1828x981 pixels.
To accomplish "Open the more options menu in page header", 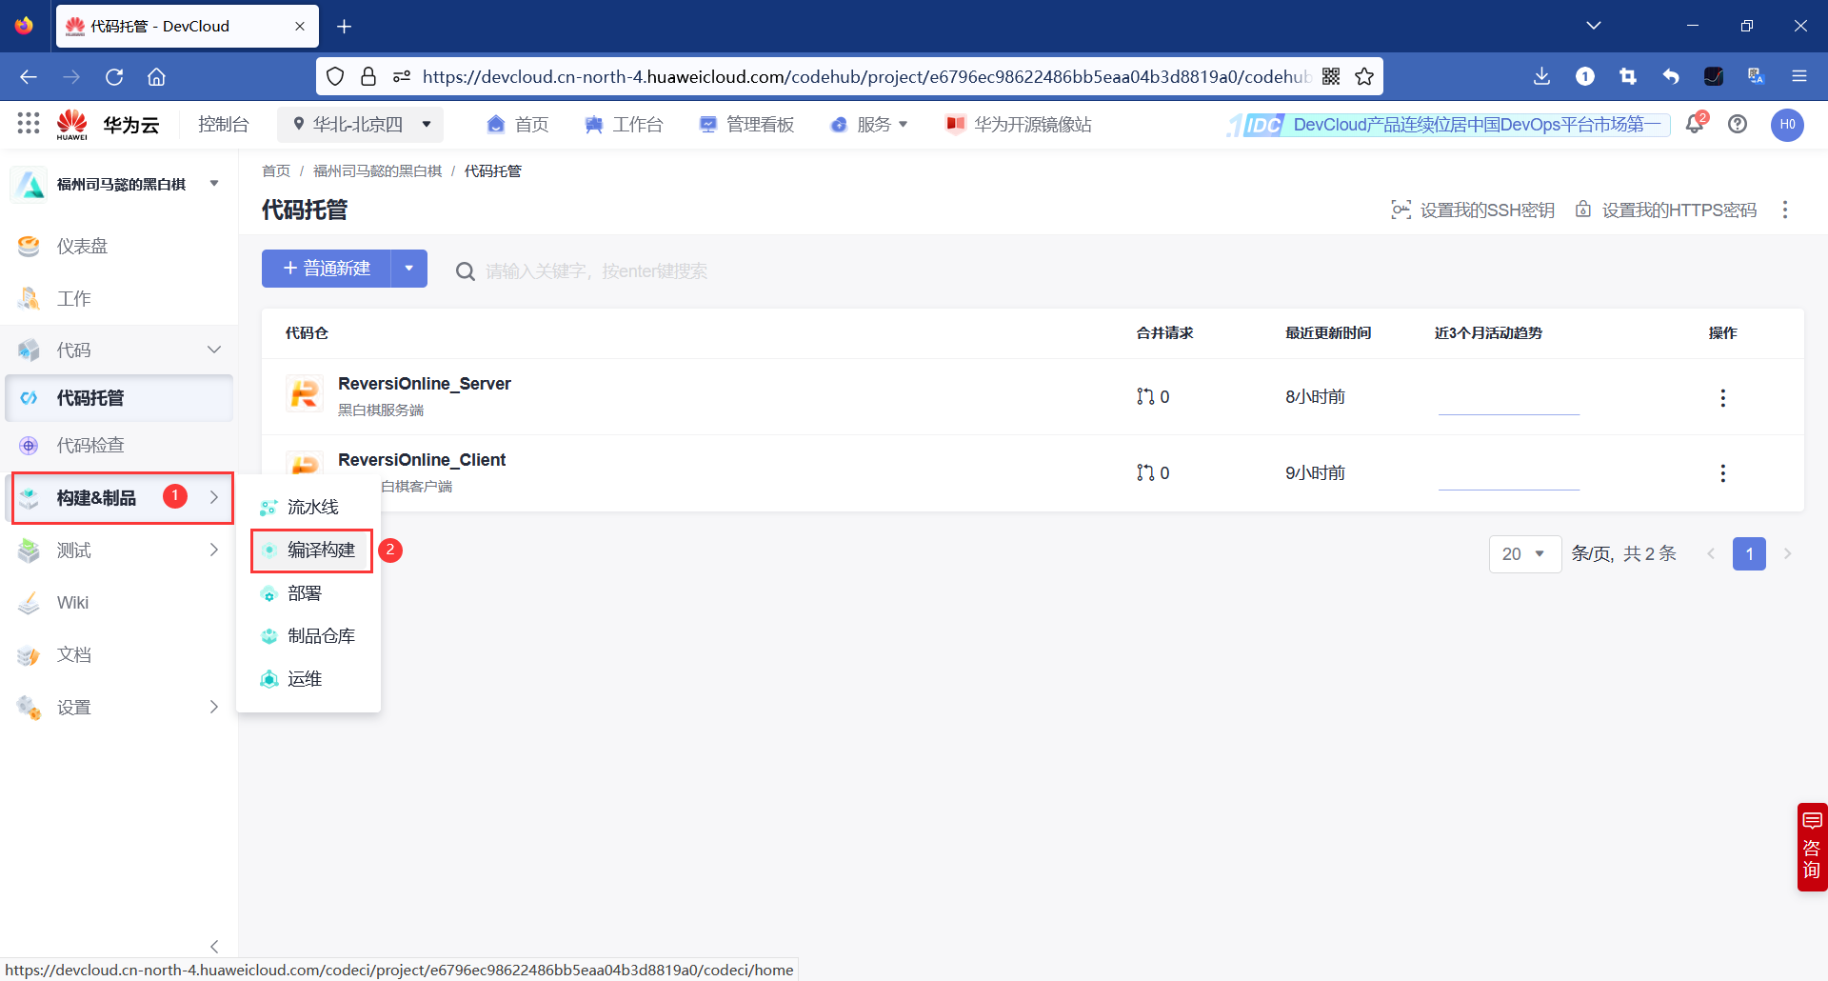I will pyautogui.click(x=1785, y=210).
